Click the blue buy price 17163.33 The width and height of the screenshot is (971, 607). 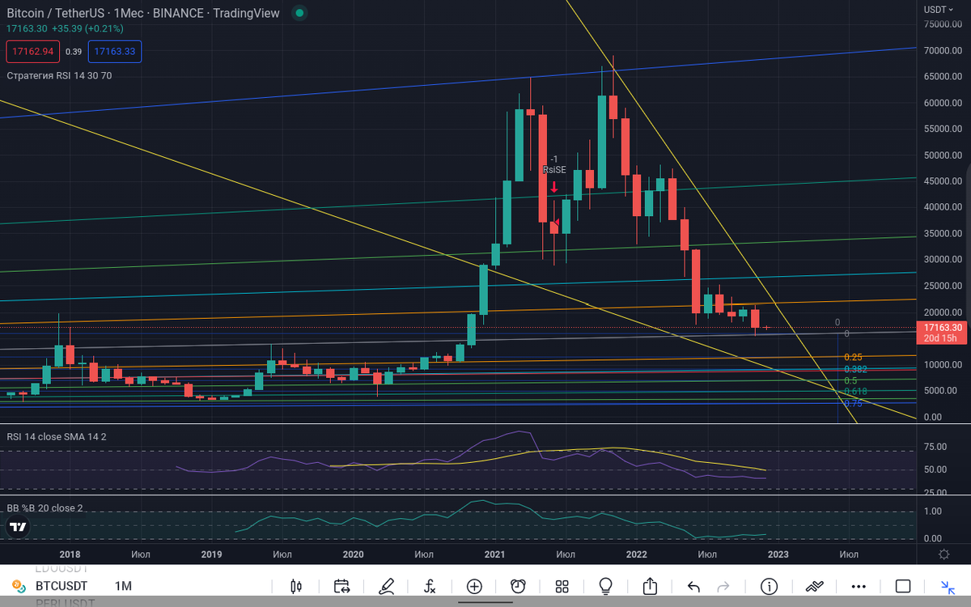tap(114, 51)
